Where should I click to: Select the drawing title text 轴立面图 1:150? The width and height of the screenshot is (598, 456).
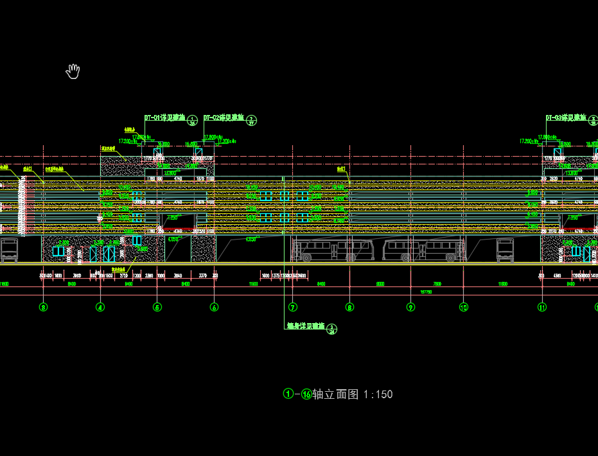[353, 394]
